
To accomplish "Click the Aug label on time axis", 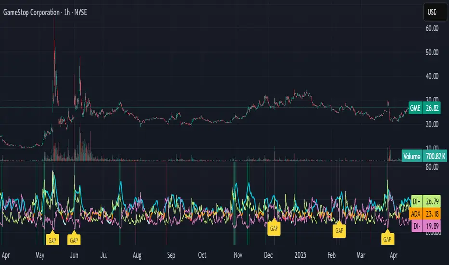I will [x=137, y=255].
